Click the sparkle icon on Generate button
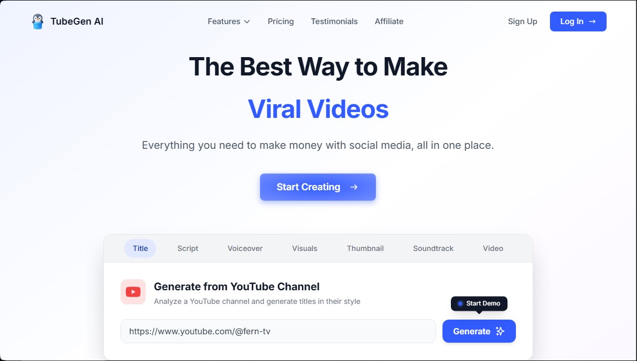 500,331
